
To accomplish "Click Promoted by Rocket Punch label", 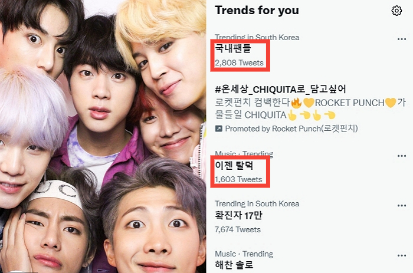I will tap(291, 129).
